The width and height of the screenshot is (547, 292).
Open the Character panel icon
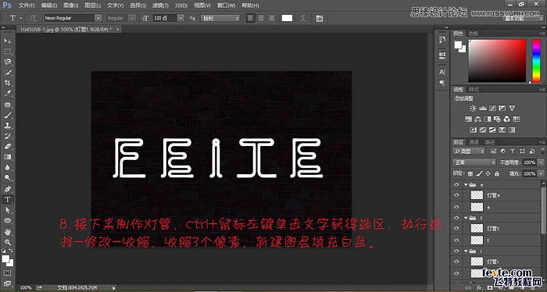[x=442, y=72]
